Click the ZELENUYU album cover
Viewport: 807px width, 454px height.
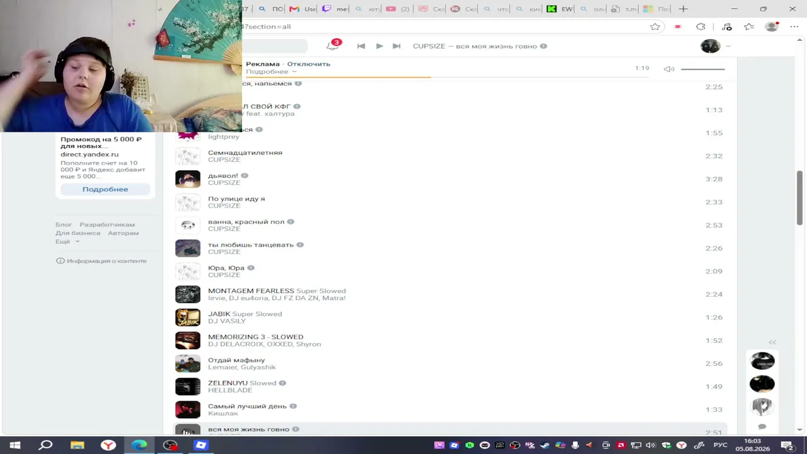187,387
